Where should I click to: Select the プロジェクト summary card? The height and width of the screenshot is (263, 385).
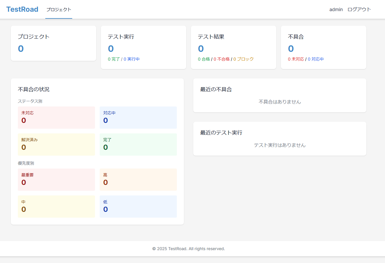coord(53,43)
